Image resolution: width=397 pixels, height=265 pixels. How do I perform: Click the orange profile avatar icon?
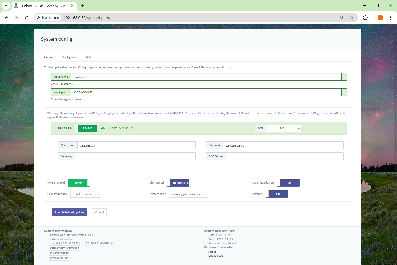coord(380,18)
